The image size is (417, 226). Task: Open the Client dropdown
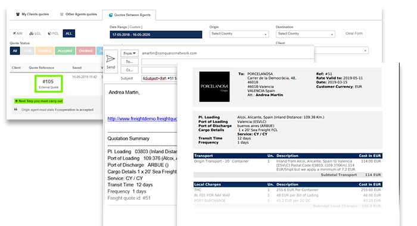341,51
